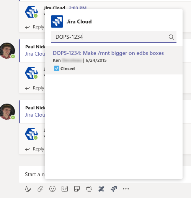
Task: Open the sticker picker
Action: (77, 189)
